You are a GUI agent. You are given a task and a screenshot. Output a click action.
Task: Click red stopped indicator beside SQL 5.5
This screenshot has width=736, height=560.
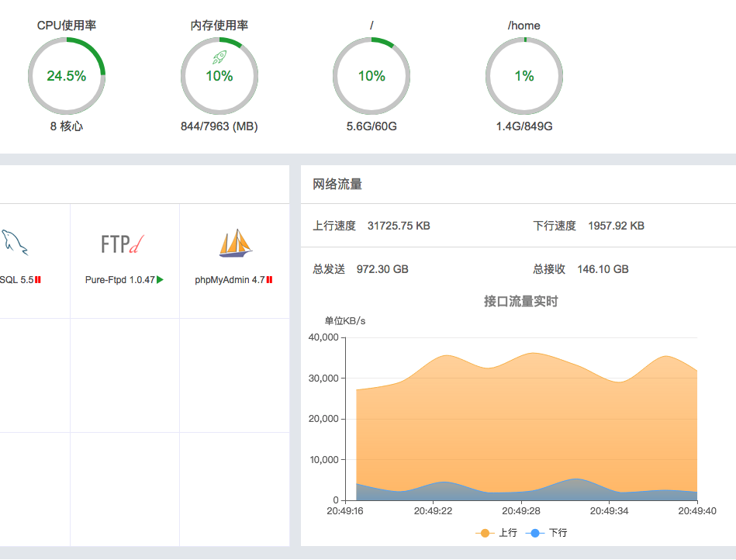coord(38,279)
